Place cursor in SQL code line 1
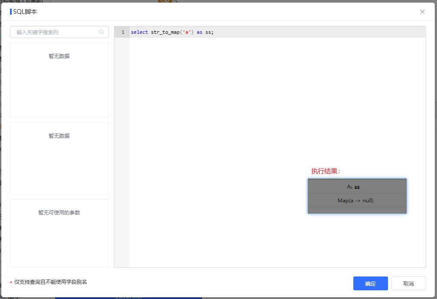437x299 pixels. tap(277, 32)
